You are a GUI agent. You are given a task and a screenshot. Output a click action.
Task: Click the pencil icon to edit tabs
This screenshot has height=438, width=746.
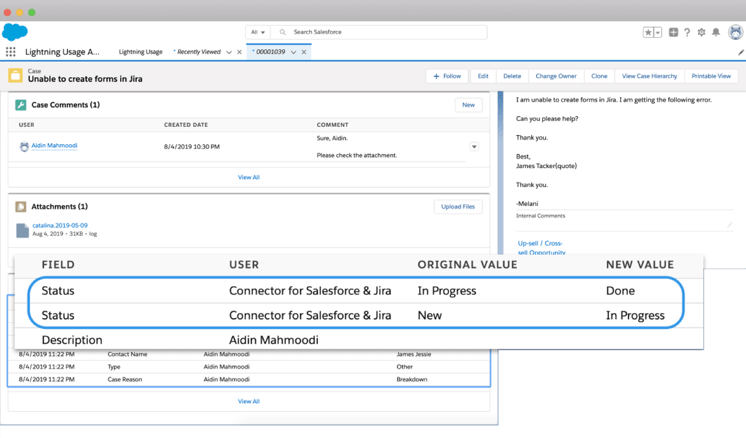741,52
